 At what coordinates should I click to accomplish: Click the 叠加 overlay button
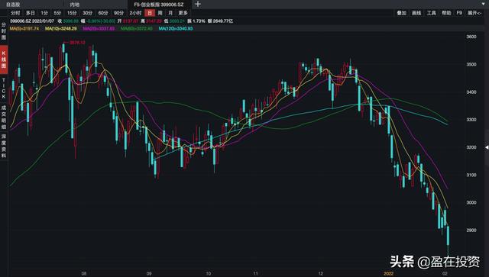pos(401,13)
